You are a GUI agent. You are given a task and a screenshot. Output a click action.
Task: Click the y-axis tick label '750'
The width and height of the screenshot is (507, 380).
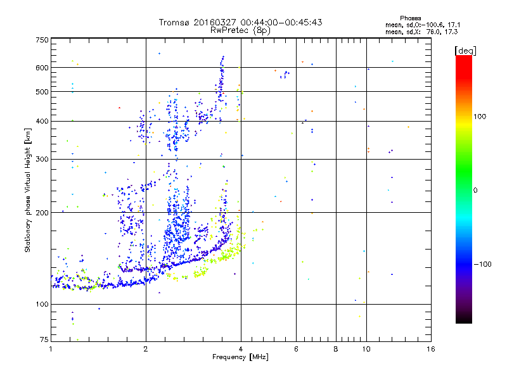tap(42, 40)
